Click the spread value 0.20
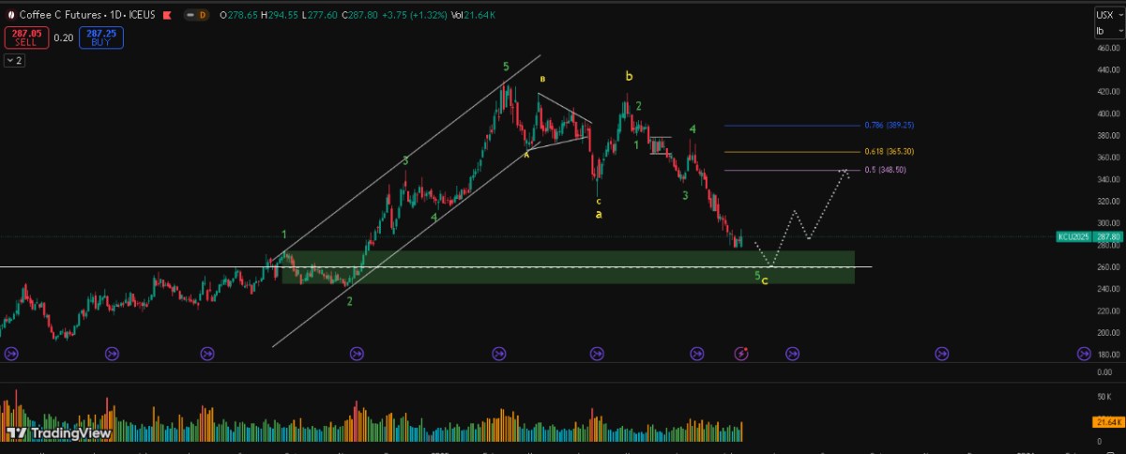 click(63, 38)
